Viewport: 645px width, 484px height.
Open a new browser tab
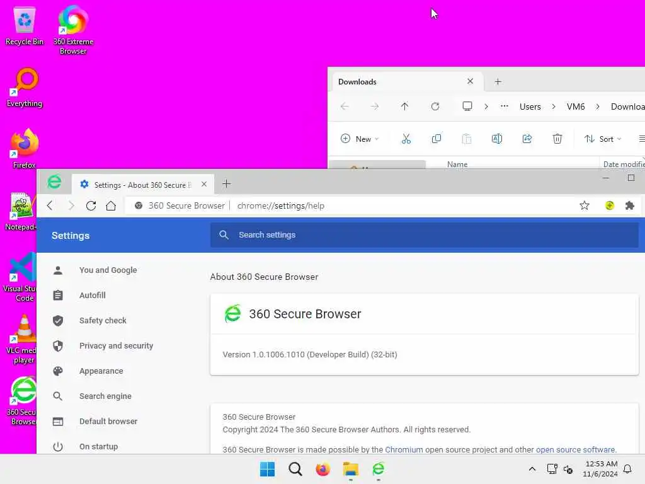point(226,184)
